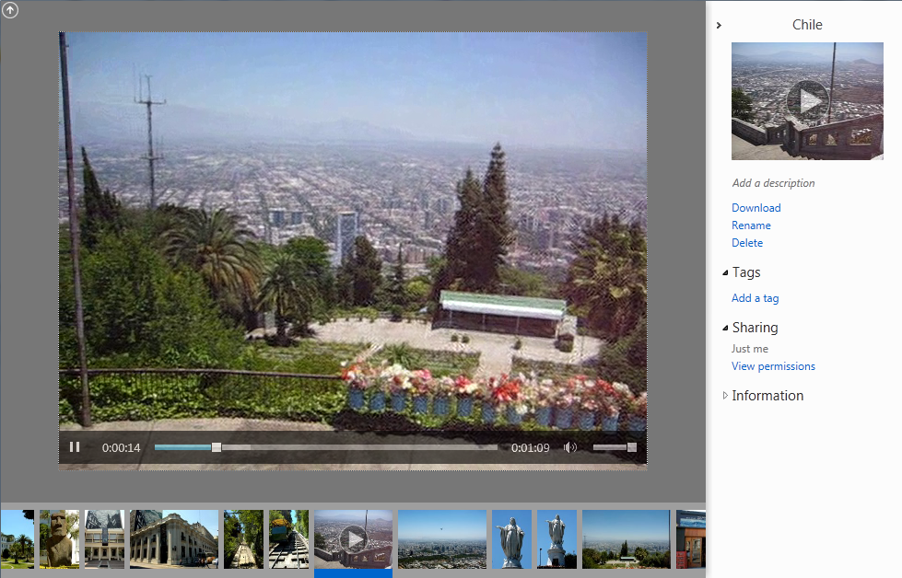
Task: Open the second statue on pedestal thumbnail
Action: point(556,539)
